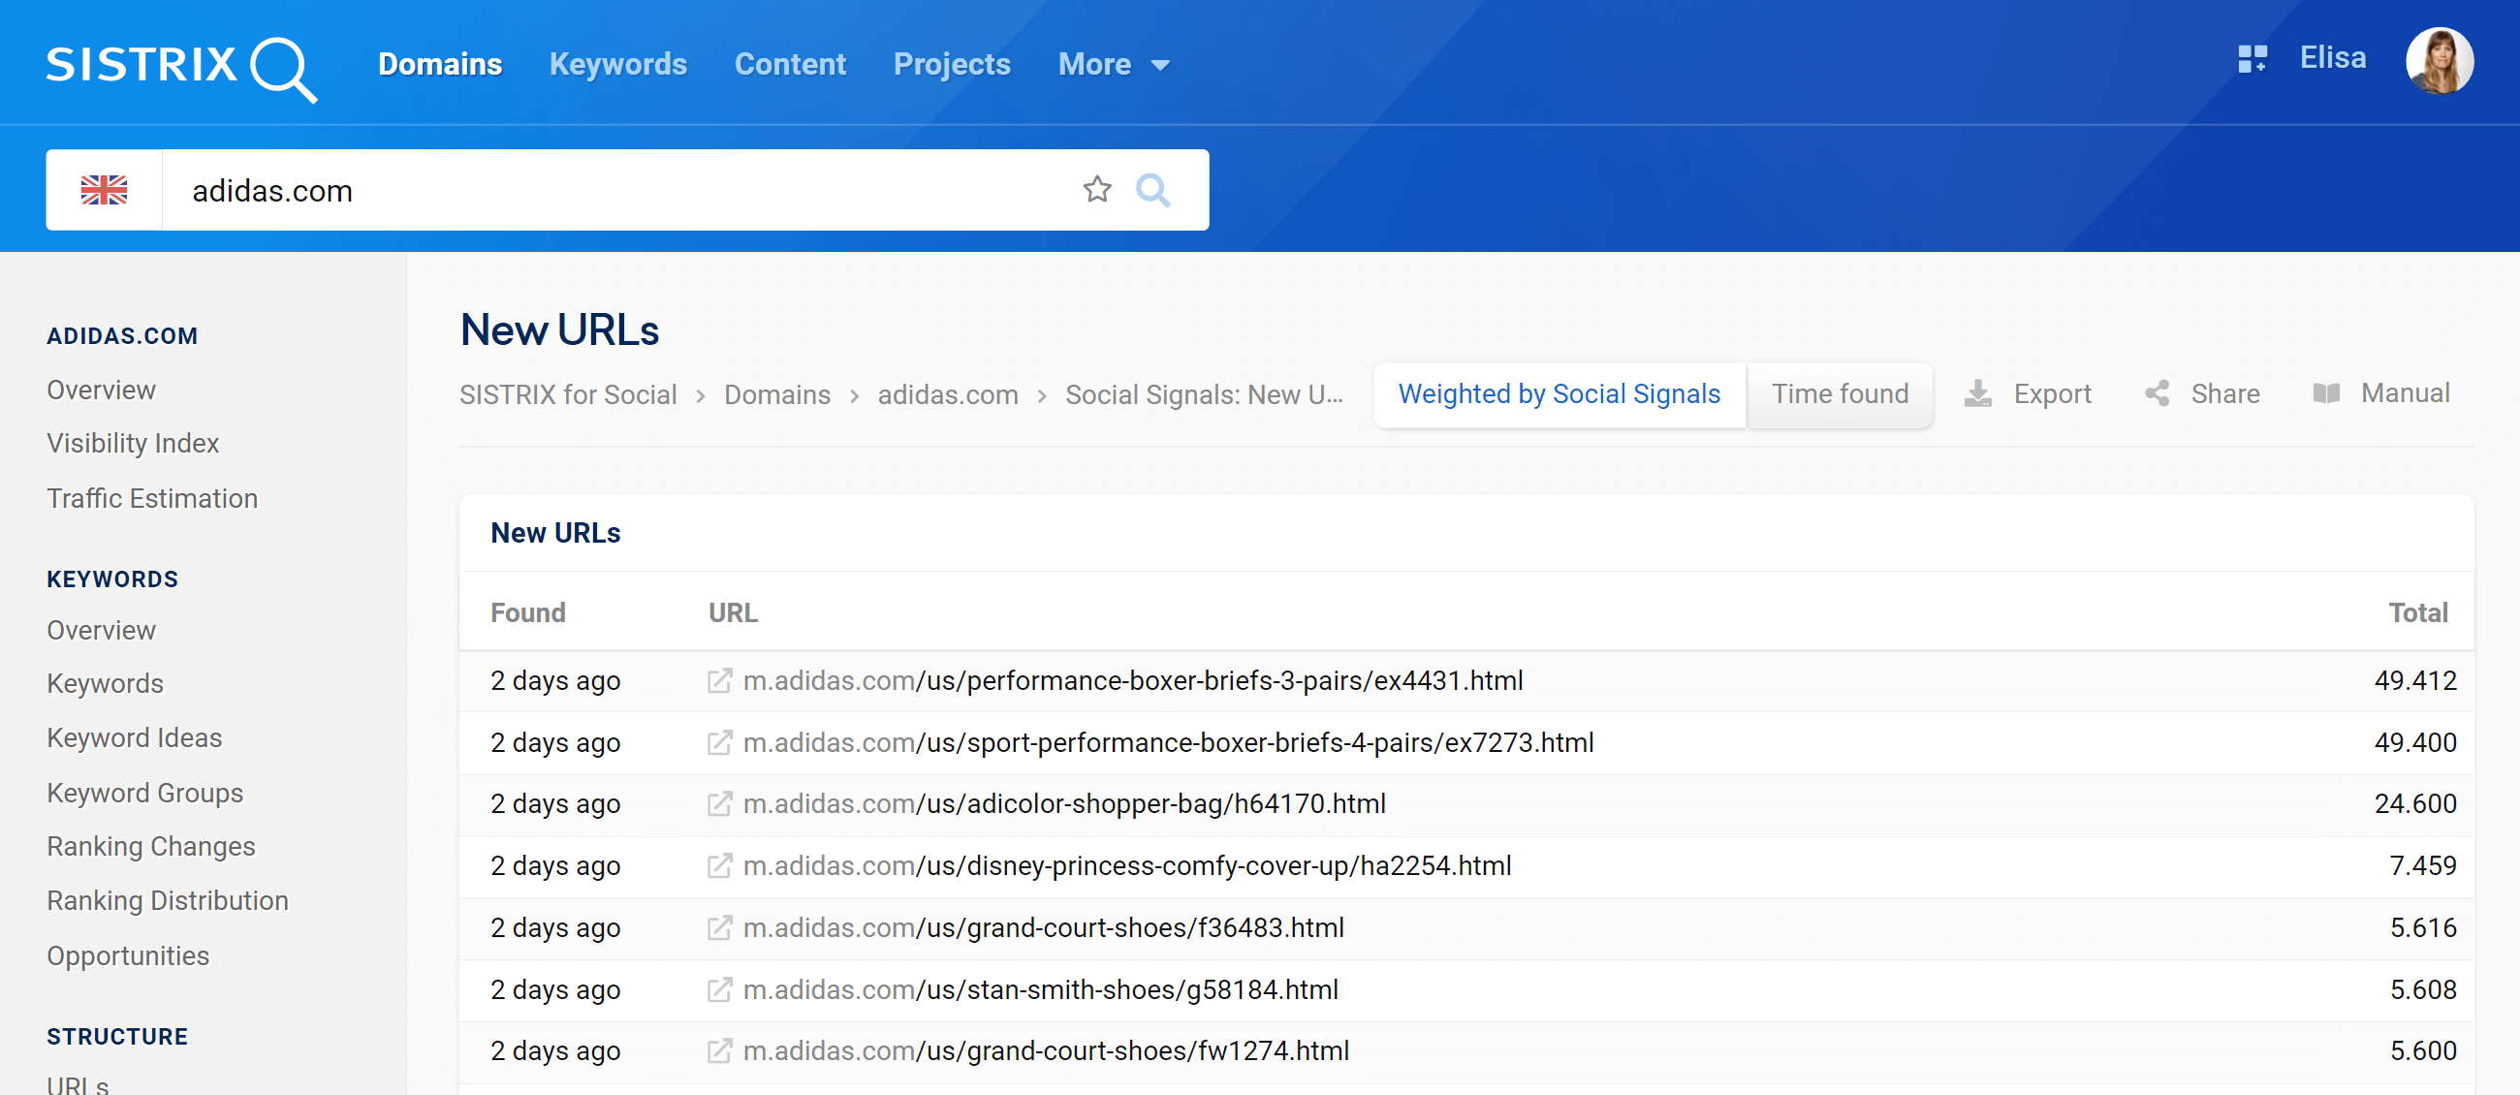Go to adidas.com breadcrumb link
2520x1095 pixels.
[x=948, y=395]
